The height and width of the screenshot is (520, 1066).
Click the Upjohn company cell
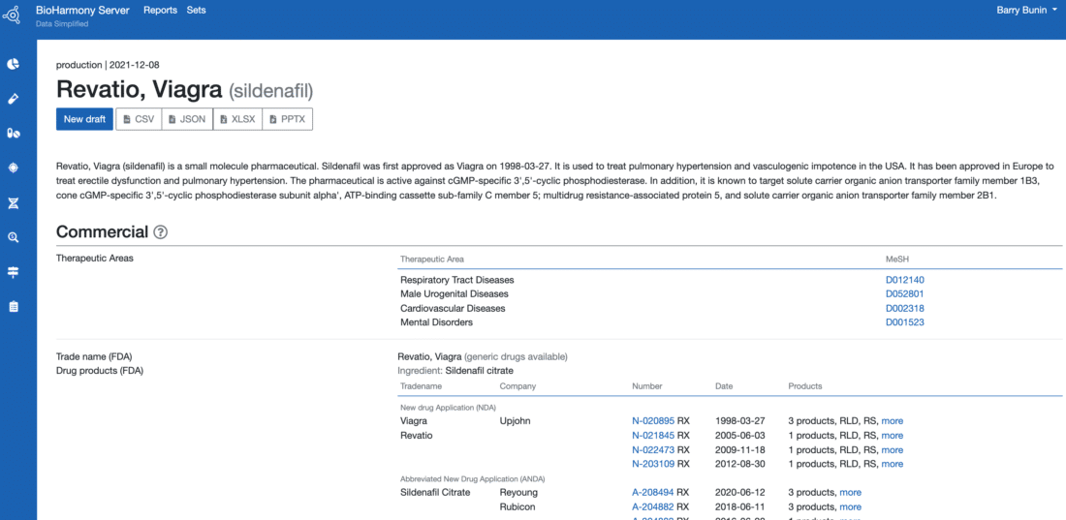[x=515, y=421]
